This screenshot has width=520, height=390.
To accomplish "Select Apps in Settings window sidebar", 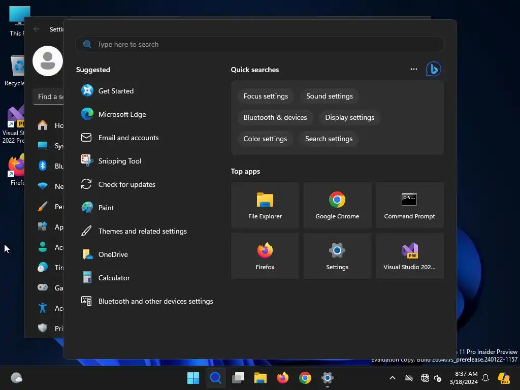I will click(49, 227).
